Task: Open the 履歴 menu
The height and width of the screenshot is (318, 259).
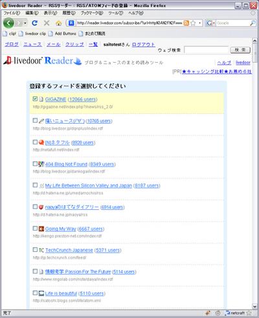Action: (69, 13)
